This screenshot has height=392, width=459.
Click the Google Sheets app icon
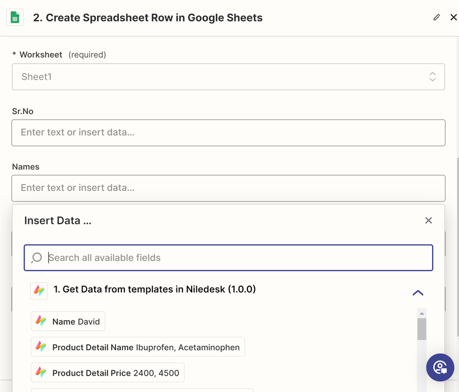[x=14, y=17]
